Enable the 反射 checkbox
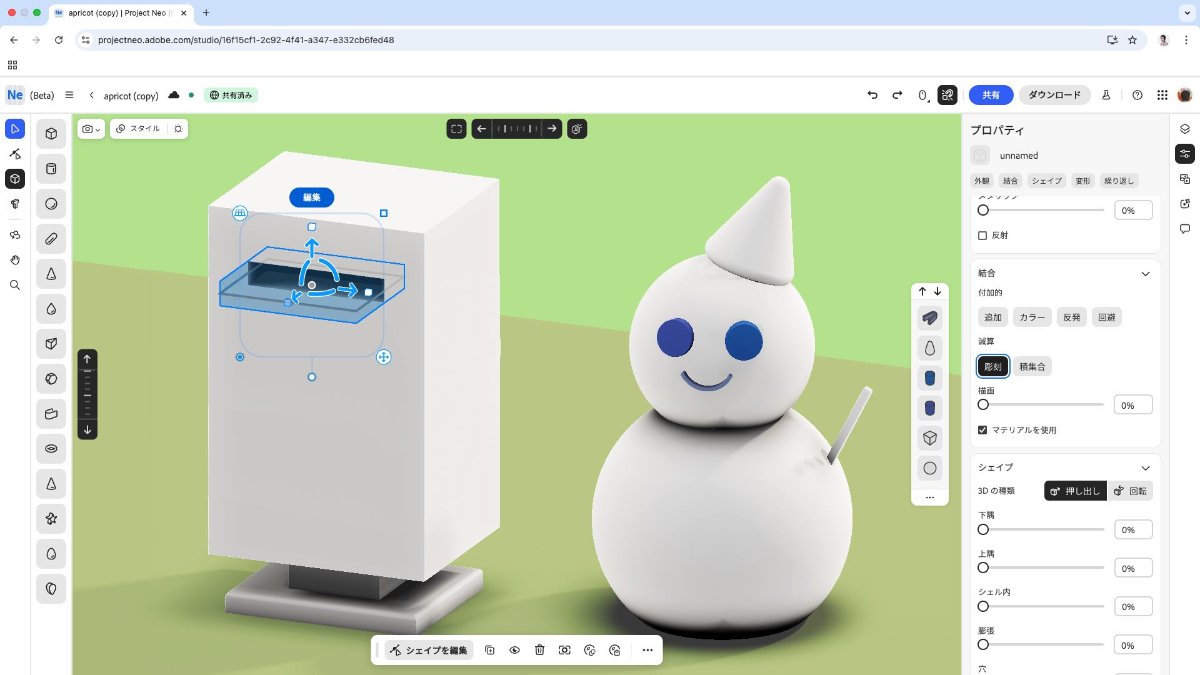Viewport: 1200px width, 675px height. [x=982, y=236]
